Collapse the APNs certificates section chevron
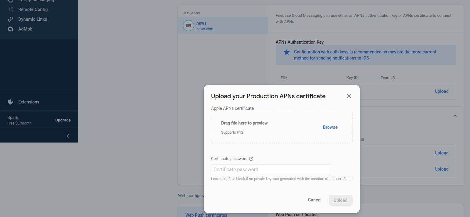The height and width of the screenshot is (217, 470). [x=455, y=116]
